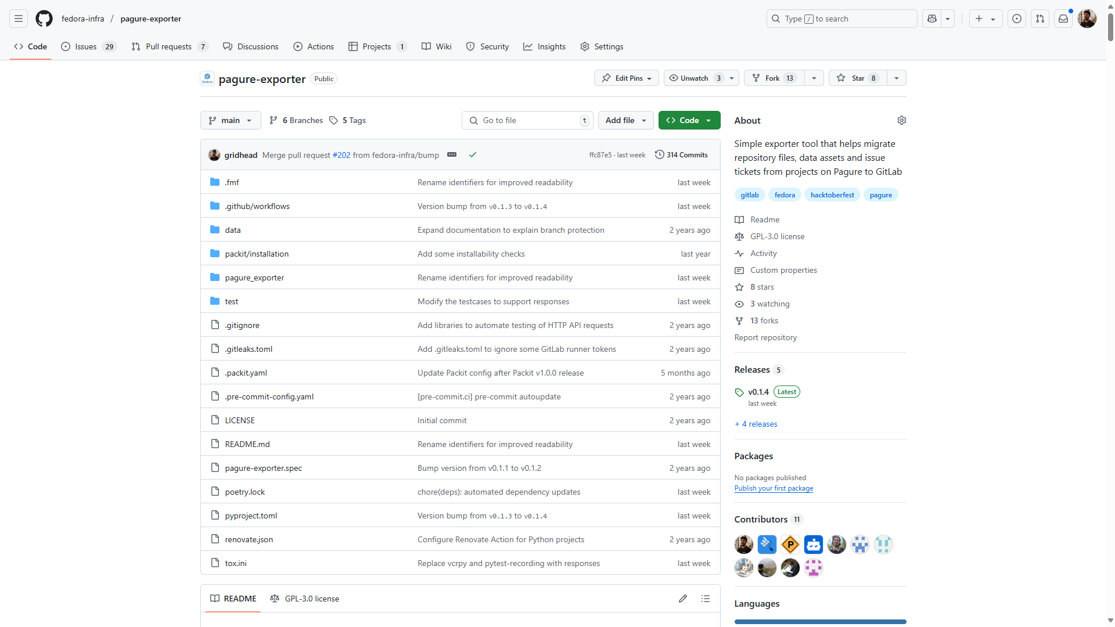This screenshot has height=627, width=1115.
Task: Click Publish your first package link
Action: click(774, 488)
